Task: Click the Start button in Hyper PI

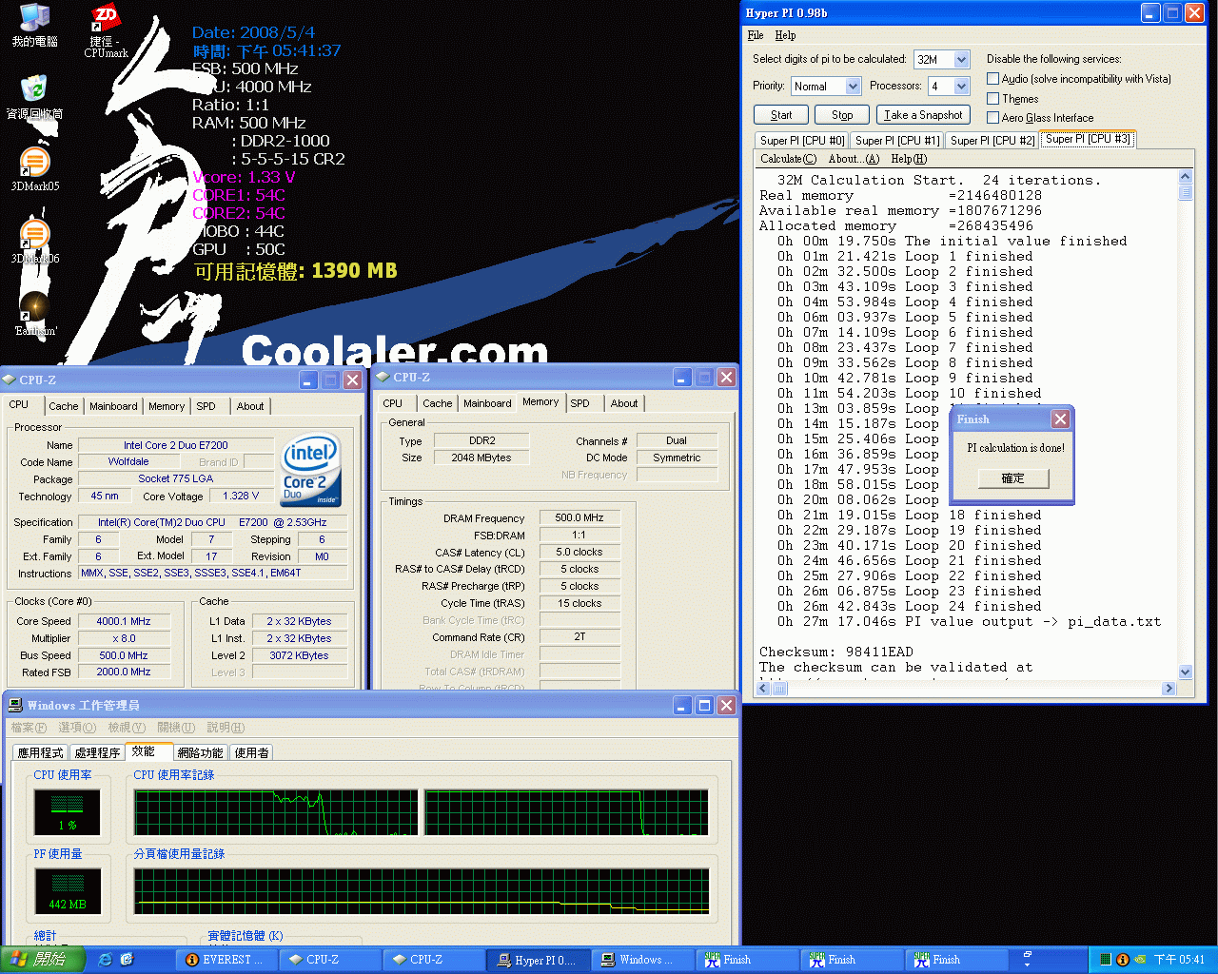Action: coord(781,115)
